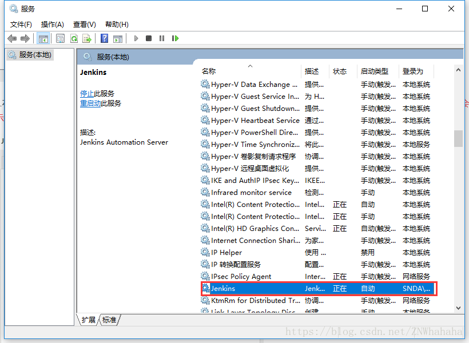The image size is (469, 343).
Task: Open the 操作(A) menu
Action: [53, 24]
